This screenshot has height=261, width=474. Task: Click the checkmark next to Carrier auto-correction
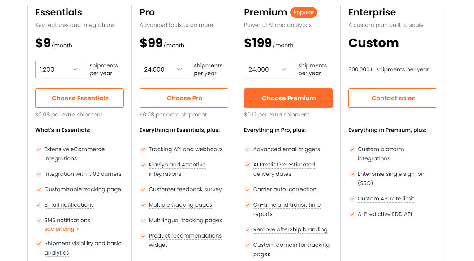pyautogui.click(x=248, y=189)
